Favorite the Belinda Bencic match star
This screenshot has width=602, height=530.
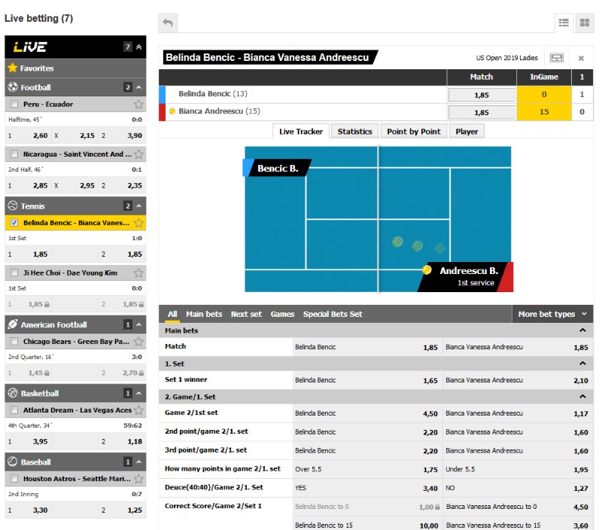pyautogui.click(x=138, y=223)
